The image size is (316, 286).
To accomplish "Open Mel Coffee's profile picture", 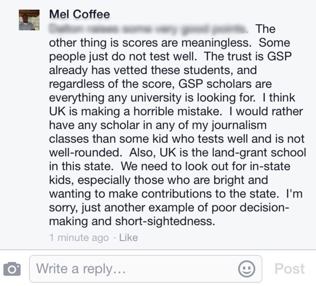I will 29,20.
